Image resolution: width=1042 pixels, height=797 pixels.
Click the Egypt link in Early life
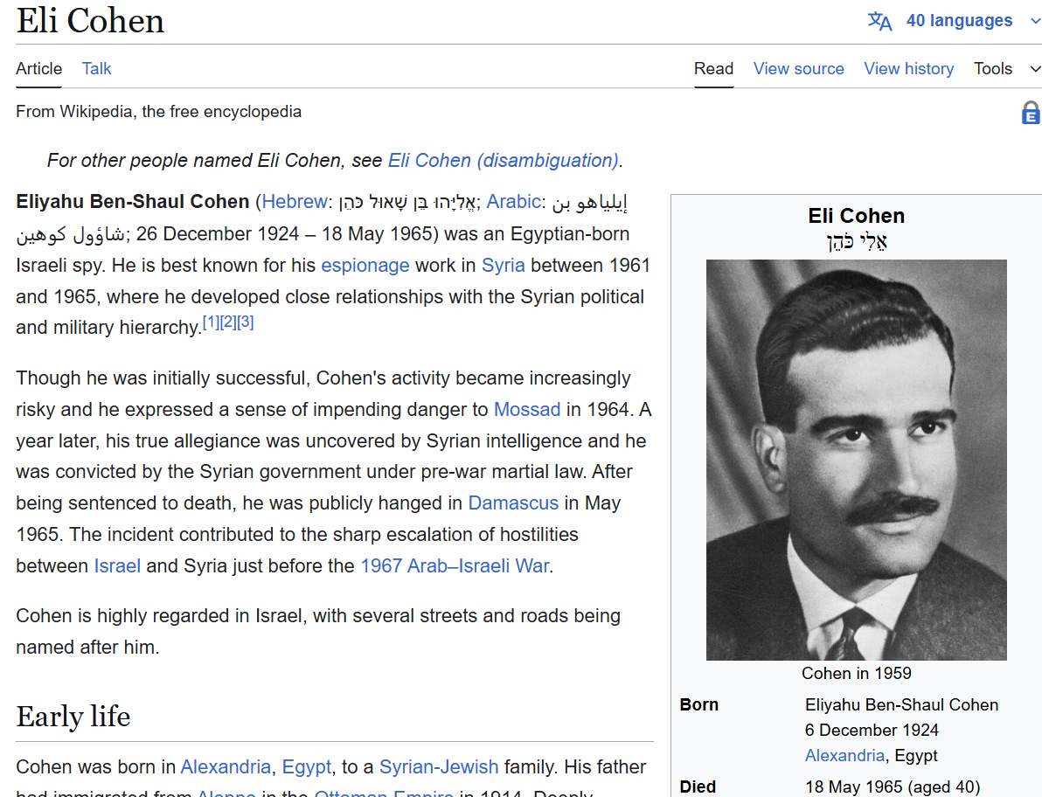point(306,766)
